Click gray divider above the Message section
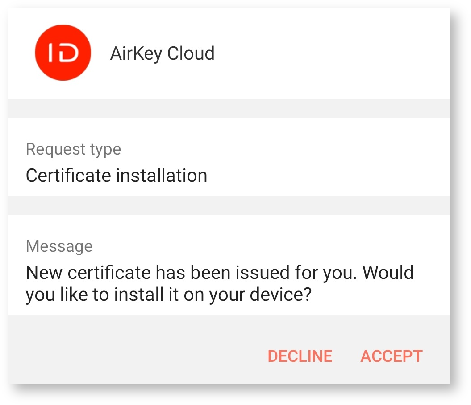 tap(228, 206)
